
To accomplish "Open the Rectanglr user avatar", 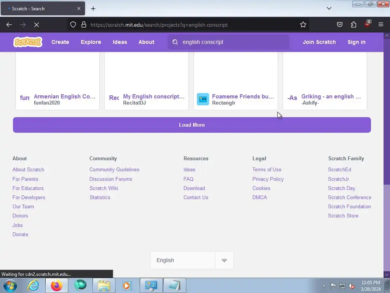I will [203, 99].
